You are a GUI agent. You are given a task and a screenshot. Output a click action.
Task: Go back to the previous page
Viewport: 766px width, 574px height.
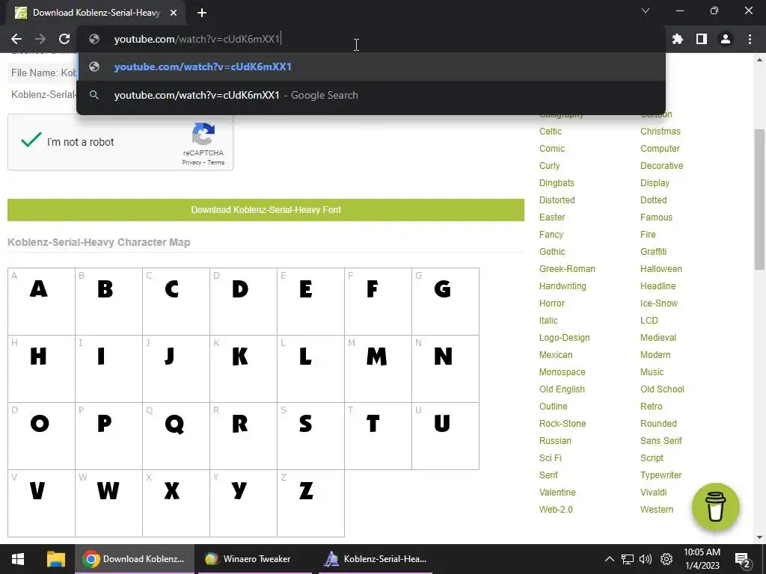click(16, 39)
